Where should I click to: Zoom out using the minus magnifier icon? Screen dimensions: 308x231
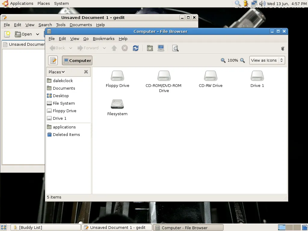[x=223, y=60]
